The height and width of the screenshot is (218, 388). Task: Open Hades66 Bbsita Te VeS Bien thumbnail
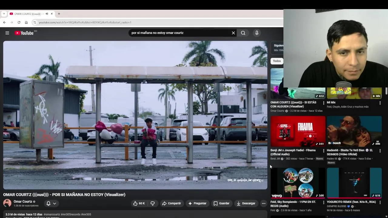click(x=354, y=131)
